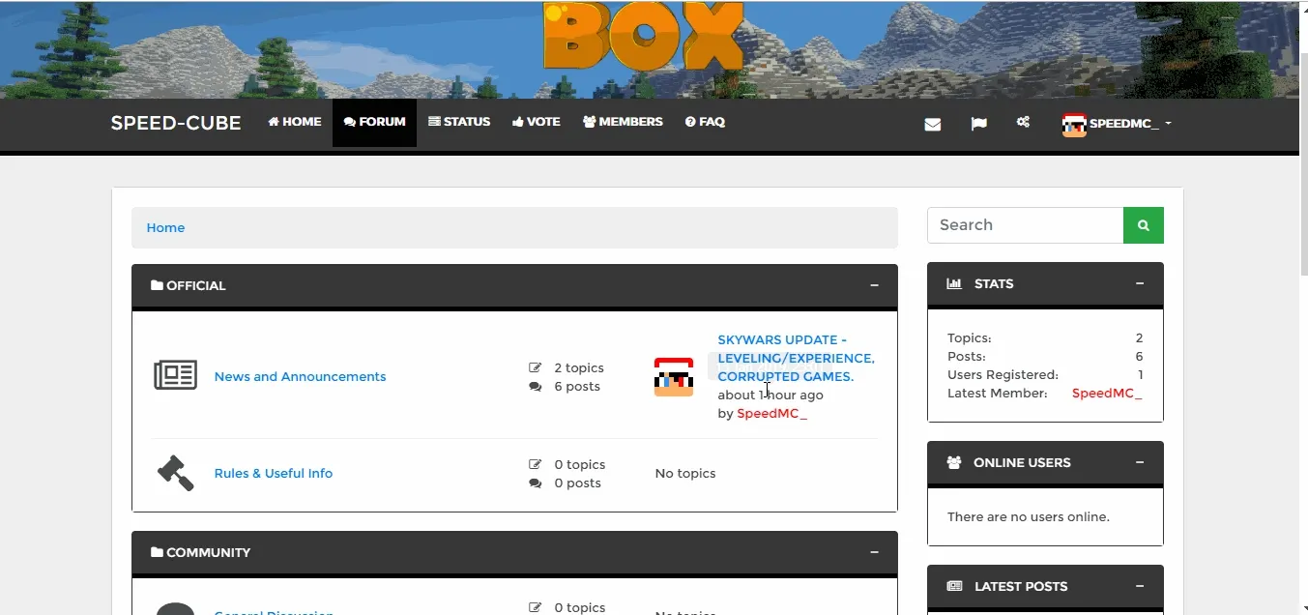The image size is (1308, 615).
Task: Click the '6 posts' count text
Action: (x=577, y=386)
